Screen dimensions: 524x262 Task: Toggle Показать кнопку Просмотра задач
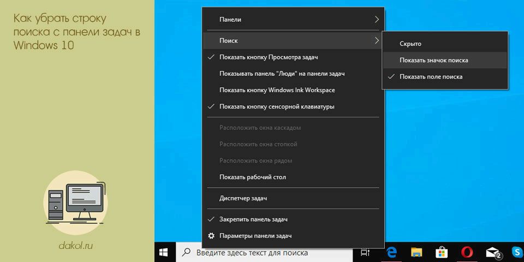(x=293, y=57)
